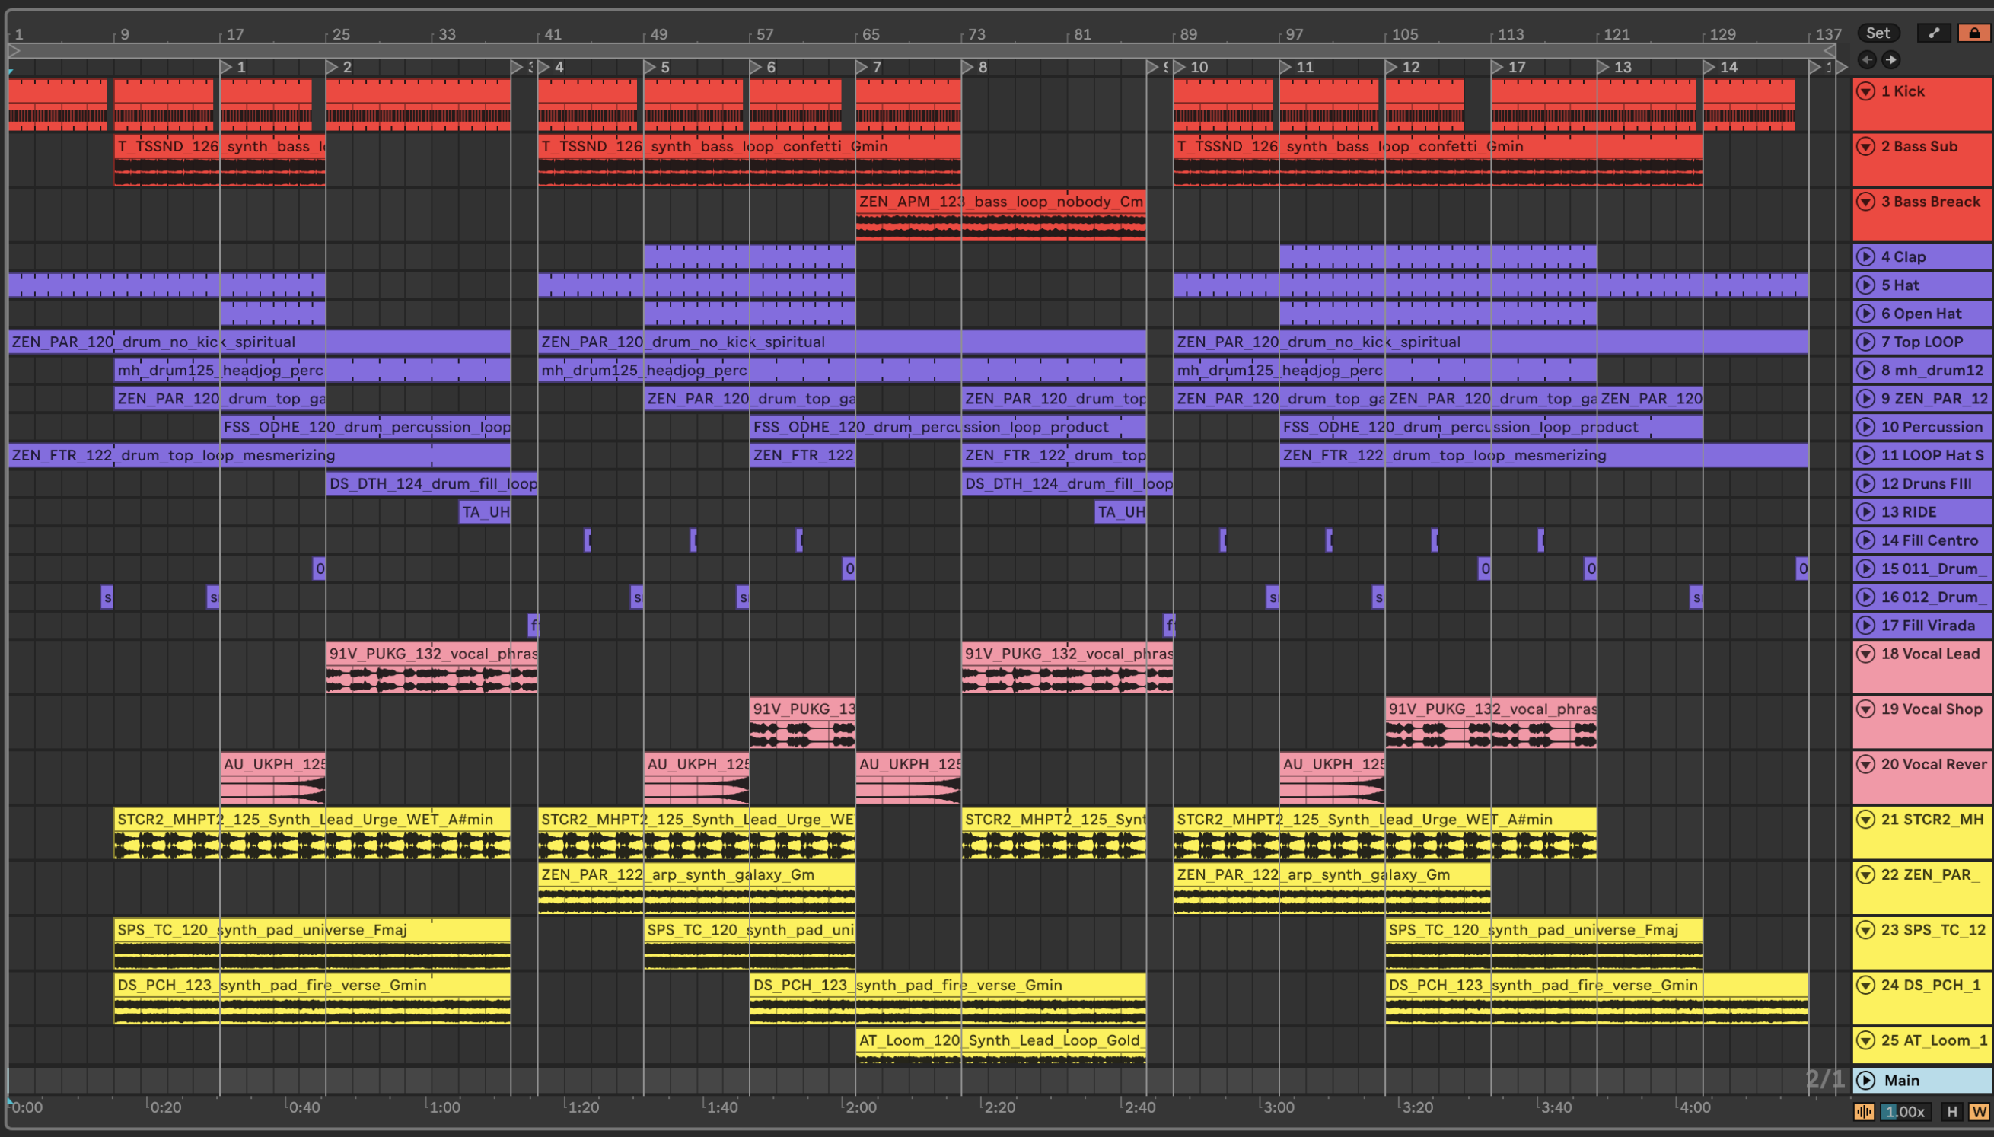The image size is (1994, 1137).
Task: Unfold the 13 RIDE track
Action: click(1865, 512)
